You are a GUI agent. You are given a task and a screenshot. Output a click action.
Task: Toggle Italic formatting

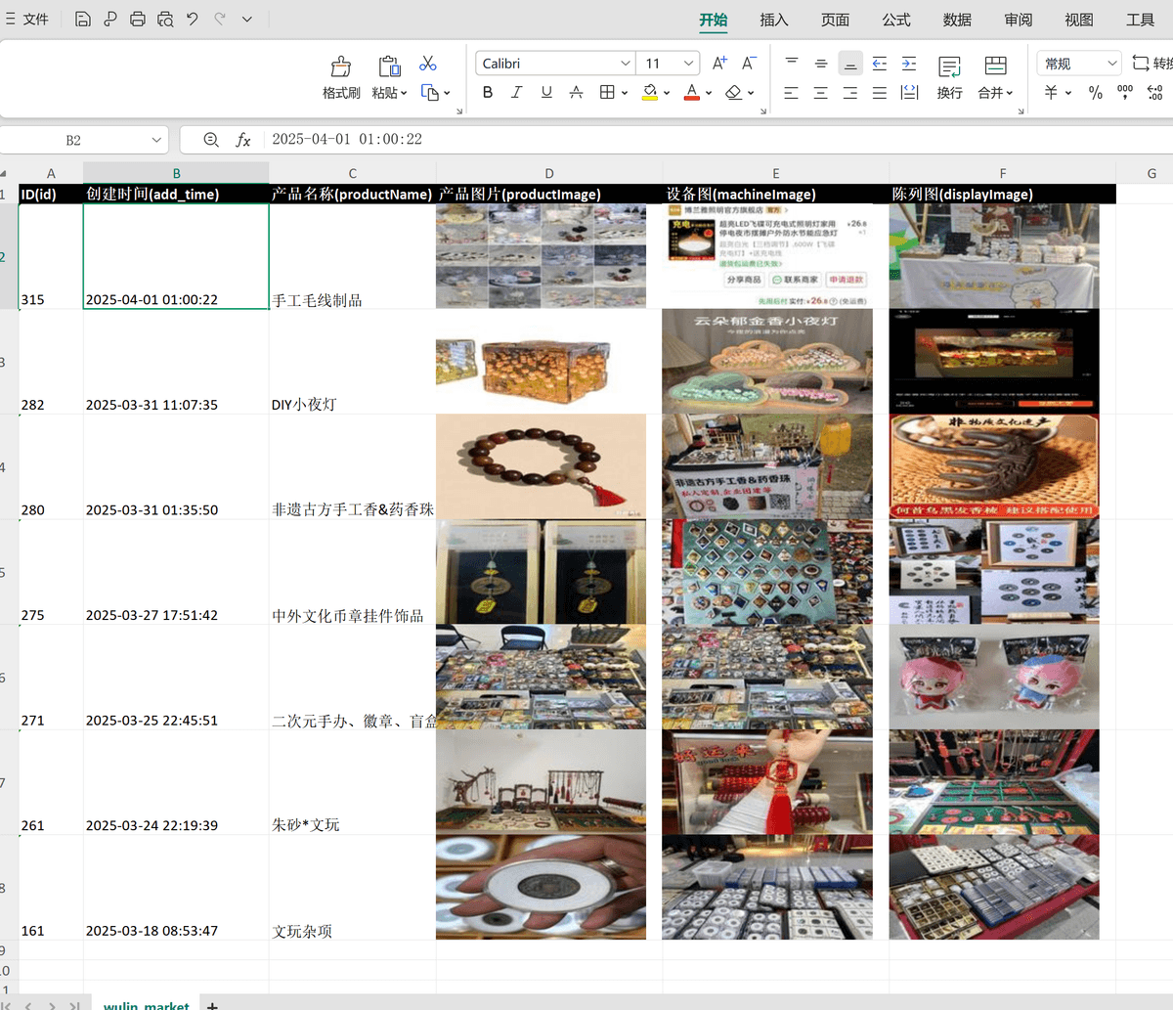pos(517,92)
